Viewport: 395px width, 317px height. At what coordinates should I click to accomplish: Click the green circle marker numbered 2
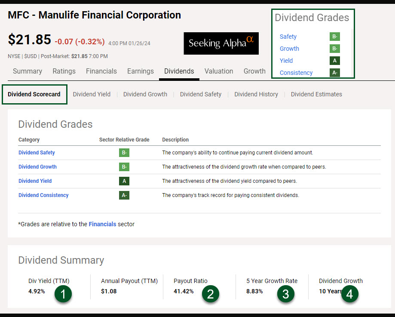211,294
